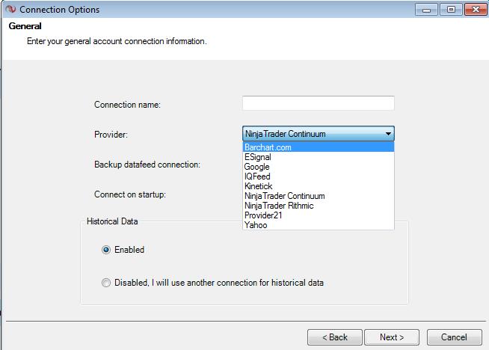Collapse the Provider dropdown arrow

[388, 135]
